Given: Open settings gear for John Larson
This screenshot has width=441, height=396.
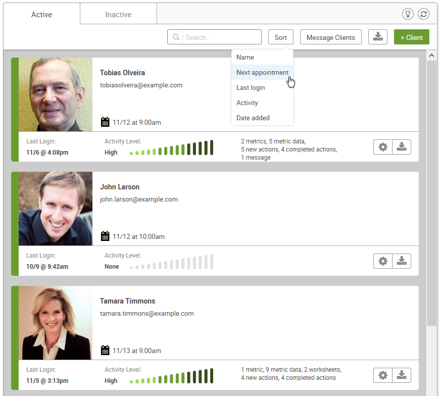Looking at the screenshot, I should click(x=383, y=261).
